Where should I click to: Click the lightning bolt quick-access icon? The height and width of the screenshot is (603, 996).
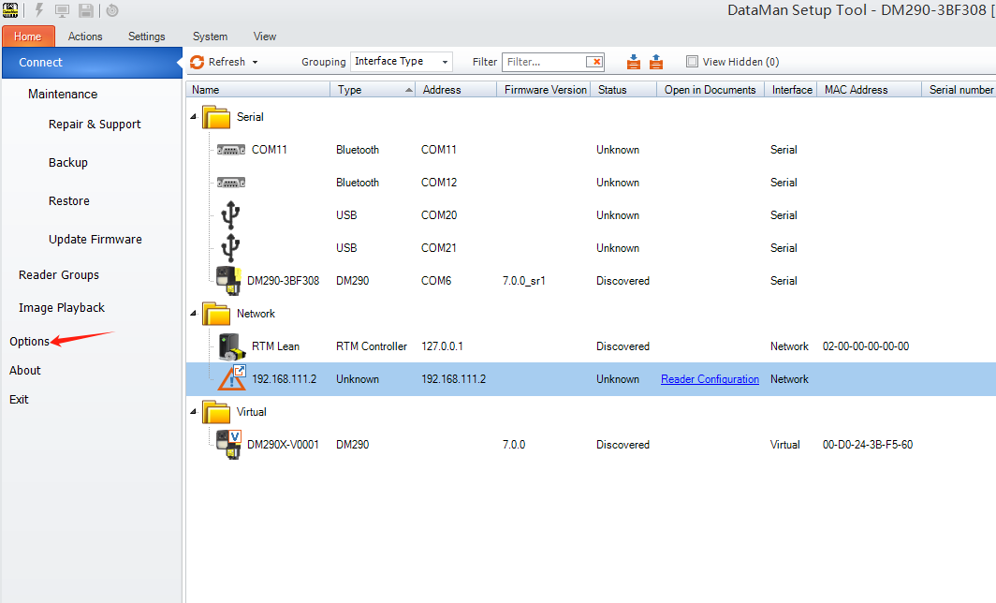pos(38,10)
